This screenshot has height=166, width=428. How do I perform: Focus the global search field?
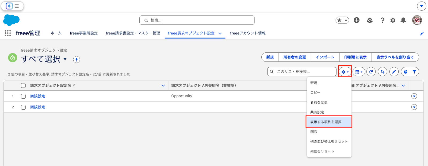(197, 20)
